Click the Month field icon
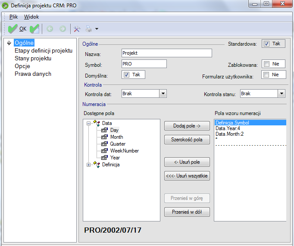 click(x=104, y=137)
